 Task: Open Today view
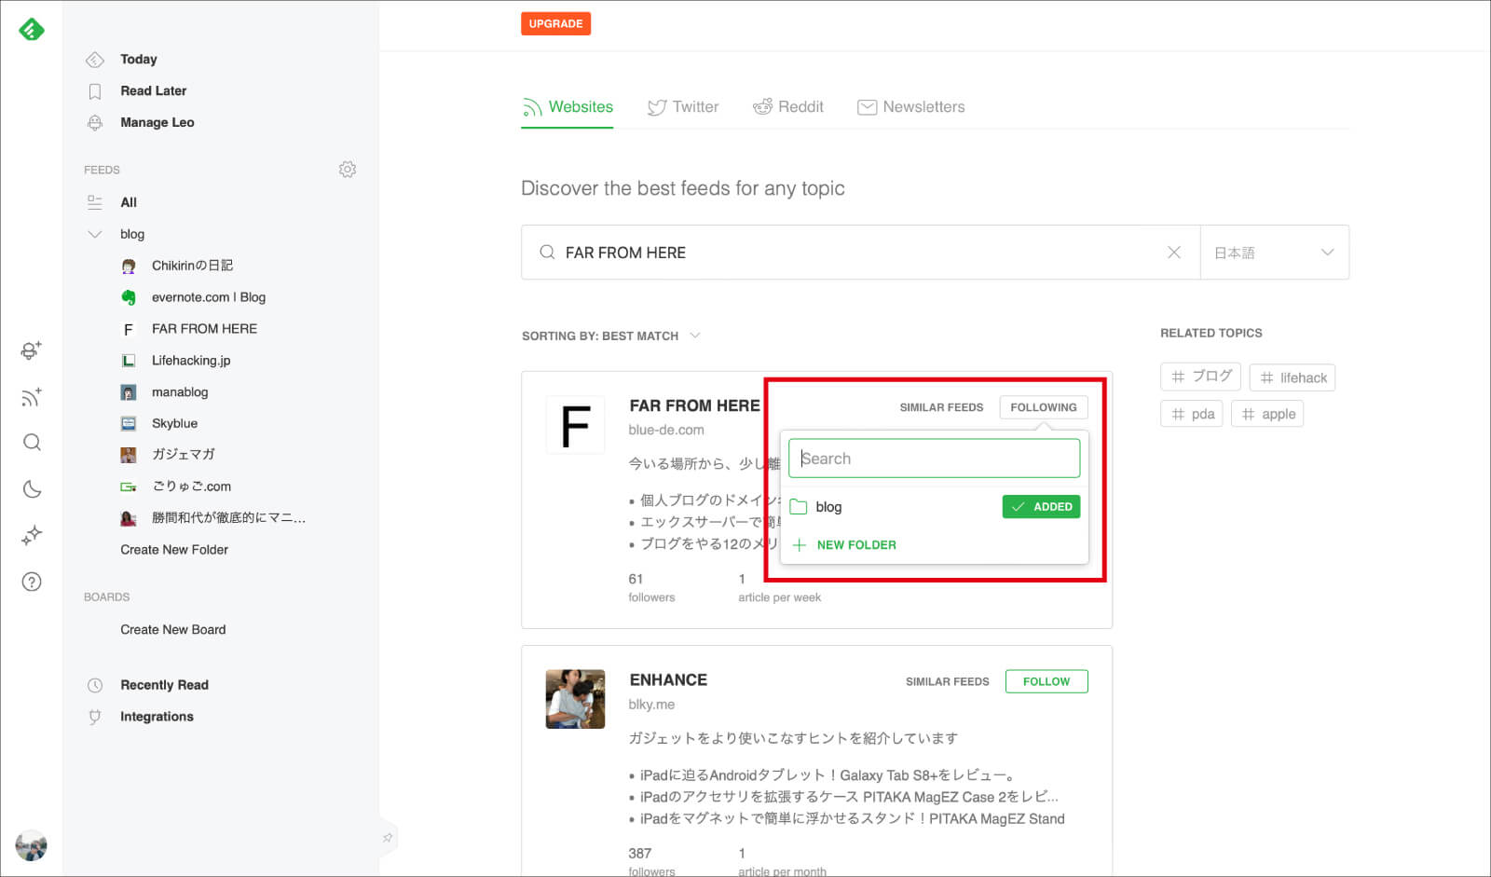[138, 59]
